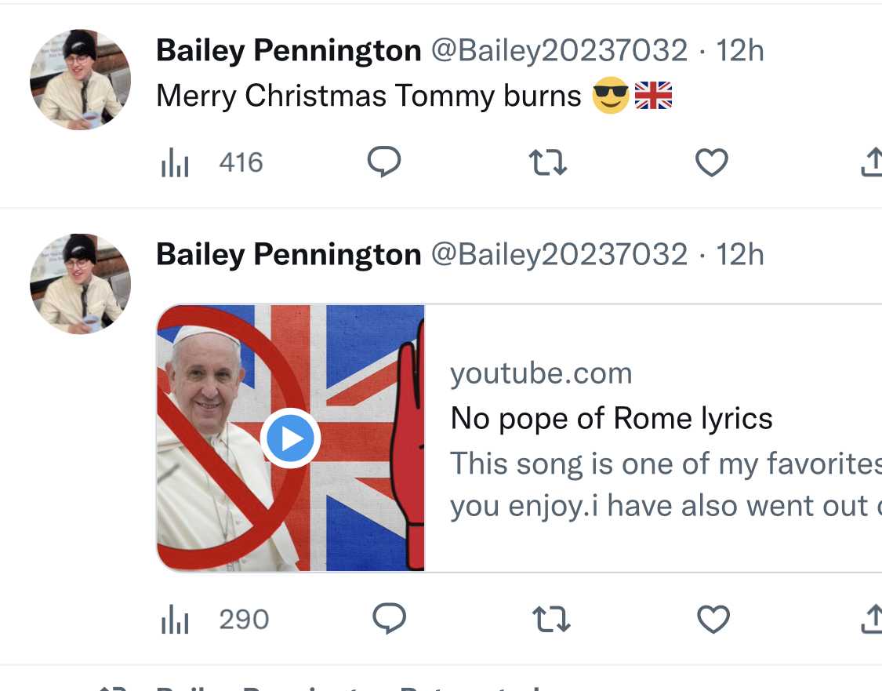Like the No pope of Rome tweet
Image resolution: width=882 pixels, height=691 pixels.
click(713, 620)
